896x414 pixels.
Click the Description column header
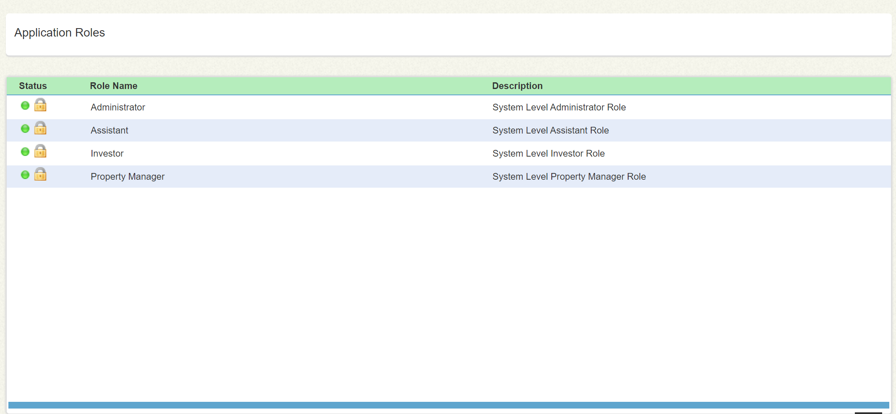pyautogui.click(x=517, y=86)
